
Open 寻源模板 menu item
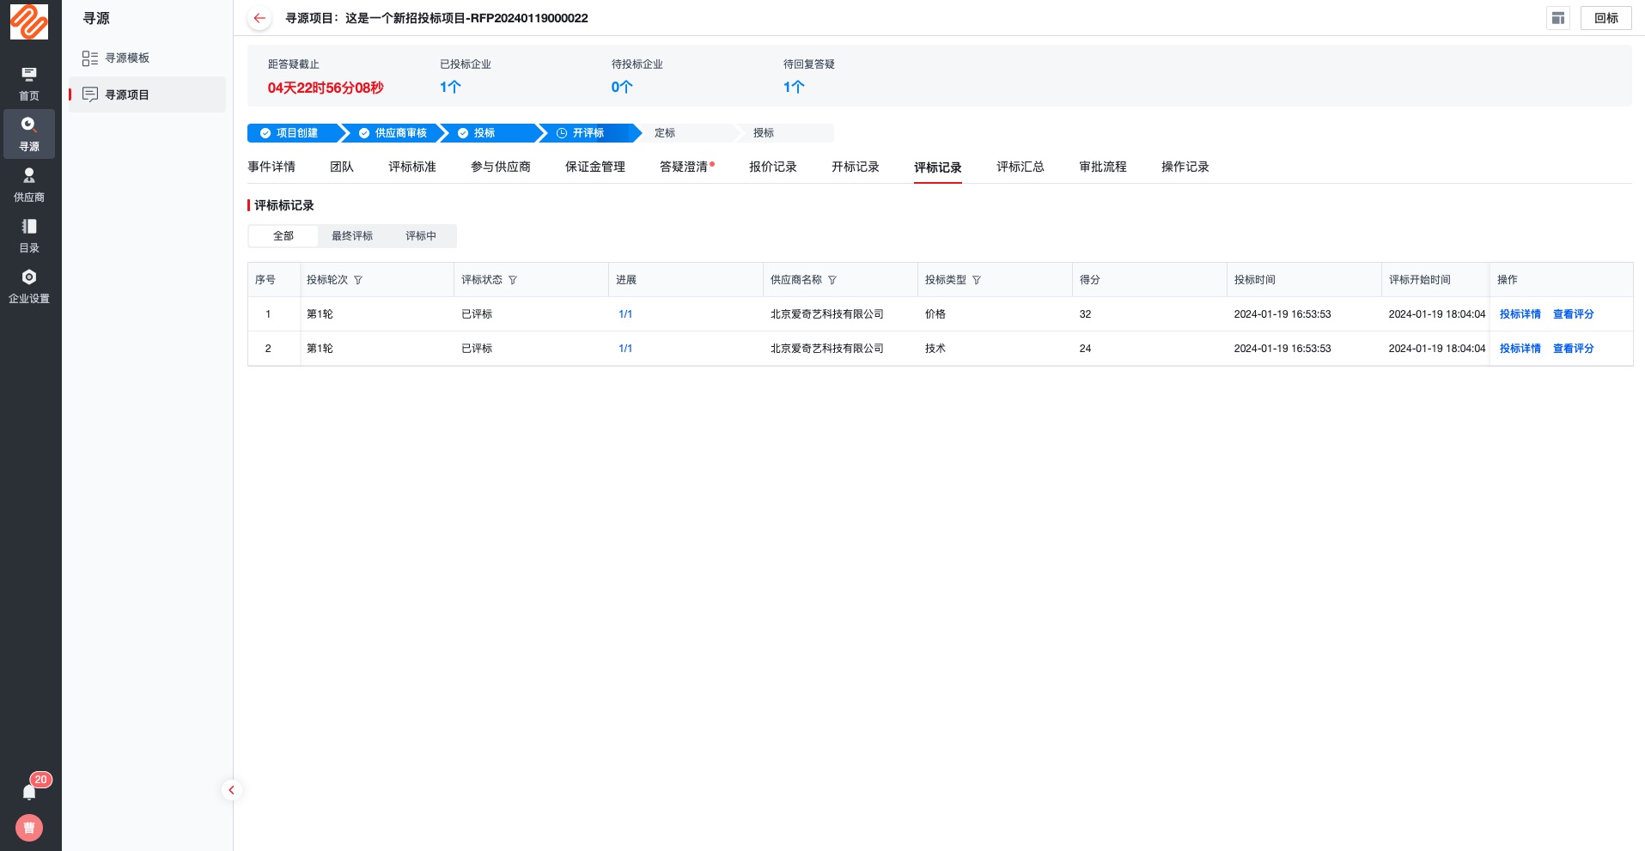click(147, 58)
